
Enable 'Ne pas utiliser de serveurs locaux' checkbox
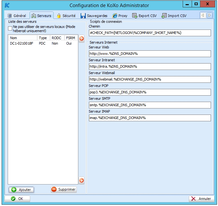click(10, 29)
